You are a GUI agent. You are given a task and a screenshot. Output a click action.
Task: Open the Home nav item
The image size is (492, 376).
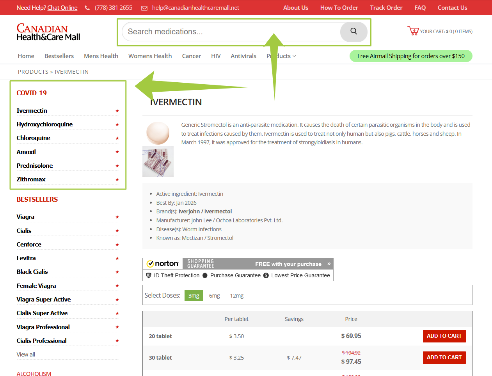26,56
